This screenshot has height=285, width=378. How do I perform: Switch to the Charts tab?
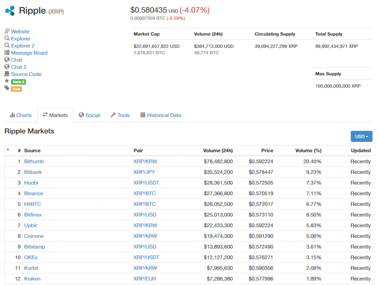(21, 115)
